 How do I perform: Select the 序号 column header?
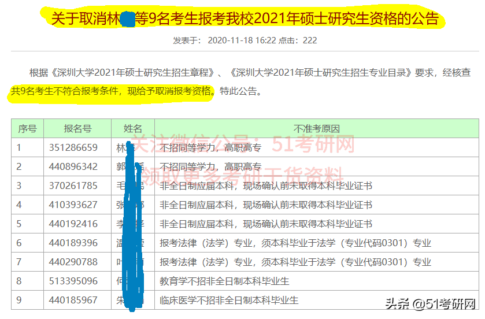coord(28,129)
